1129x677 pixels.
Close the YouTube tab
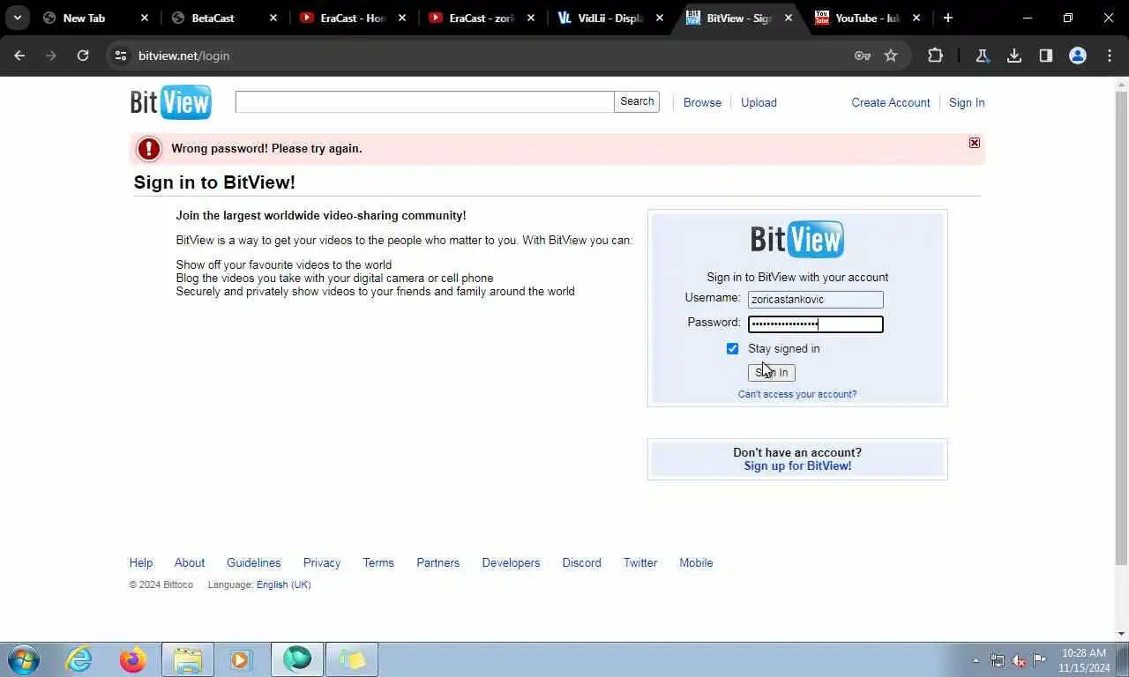point(916,18)
